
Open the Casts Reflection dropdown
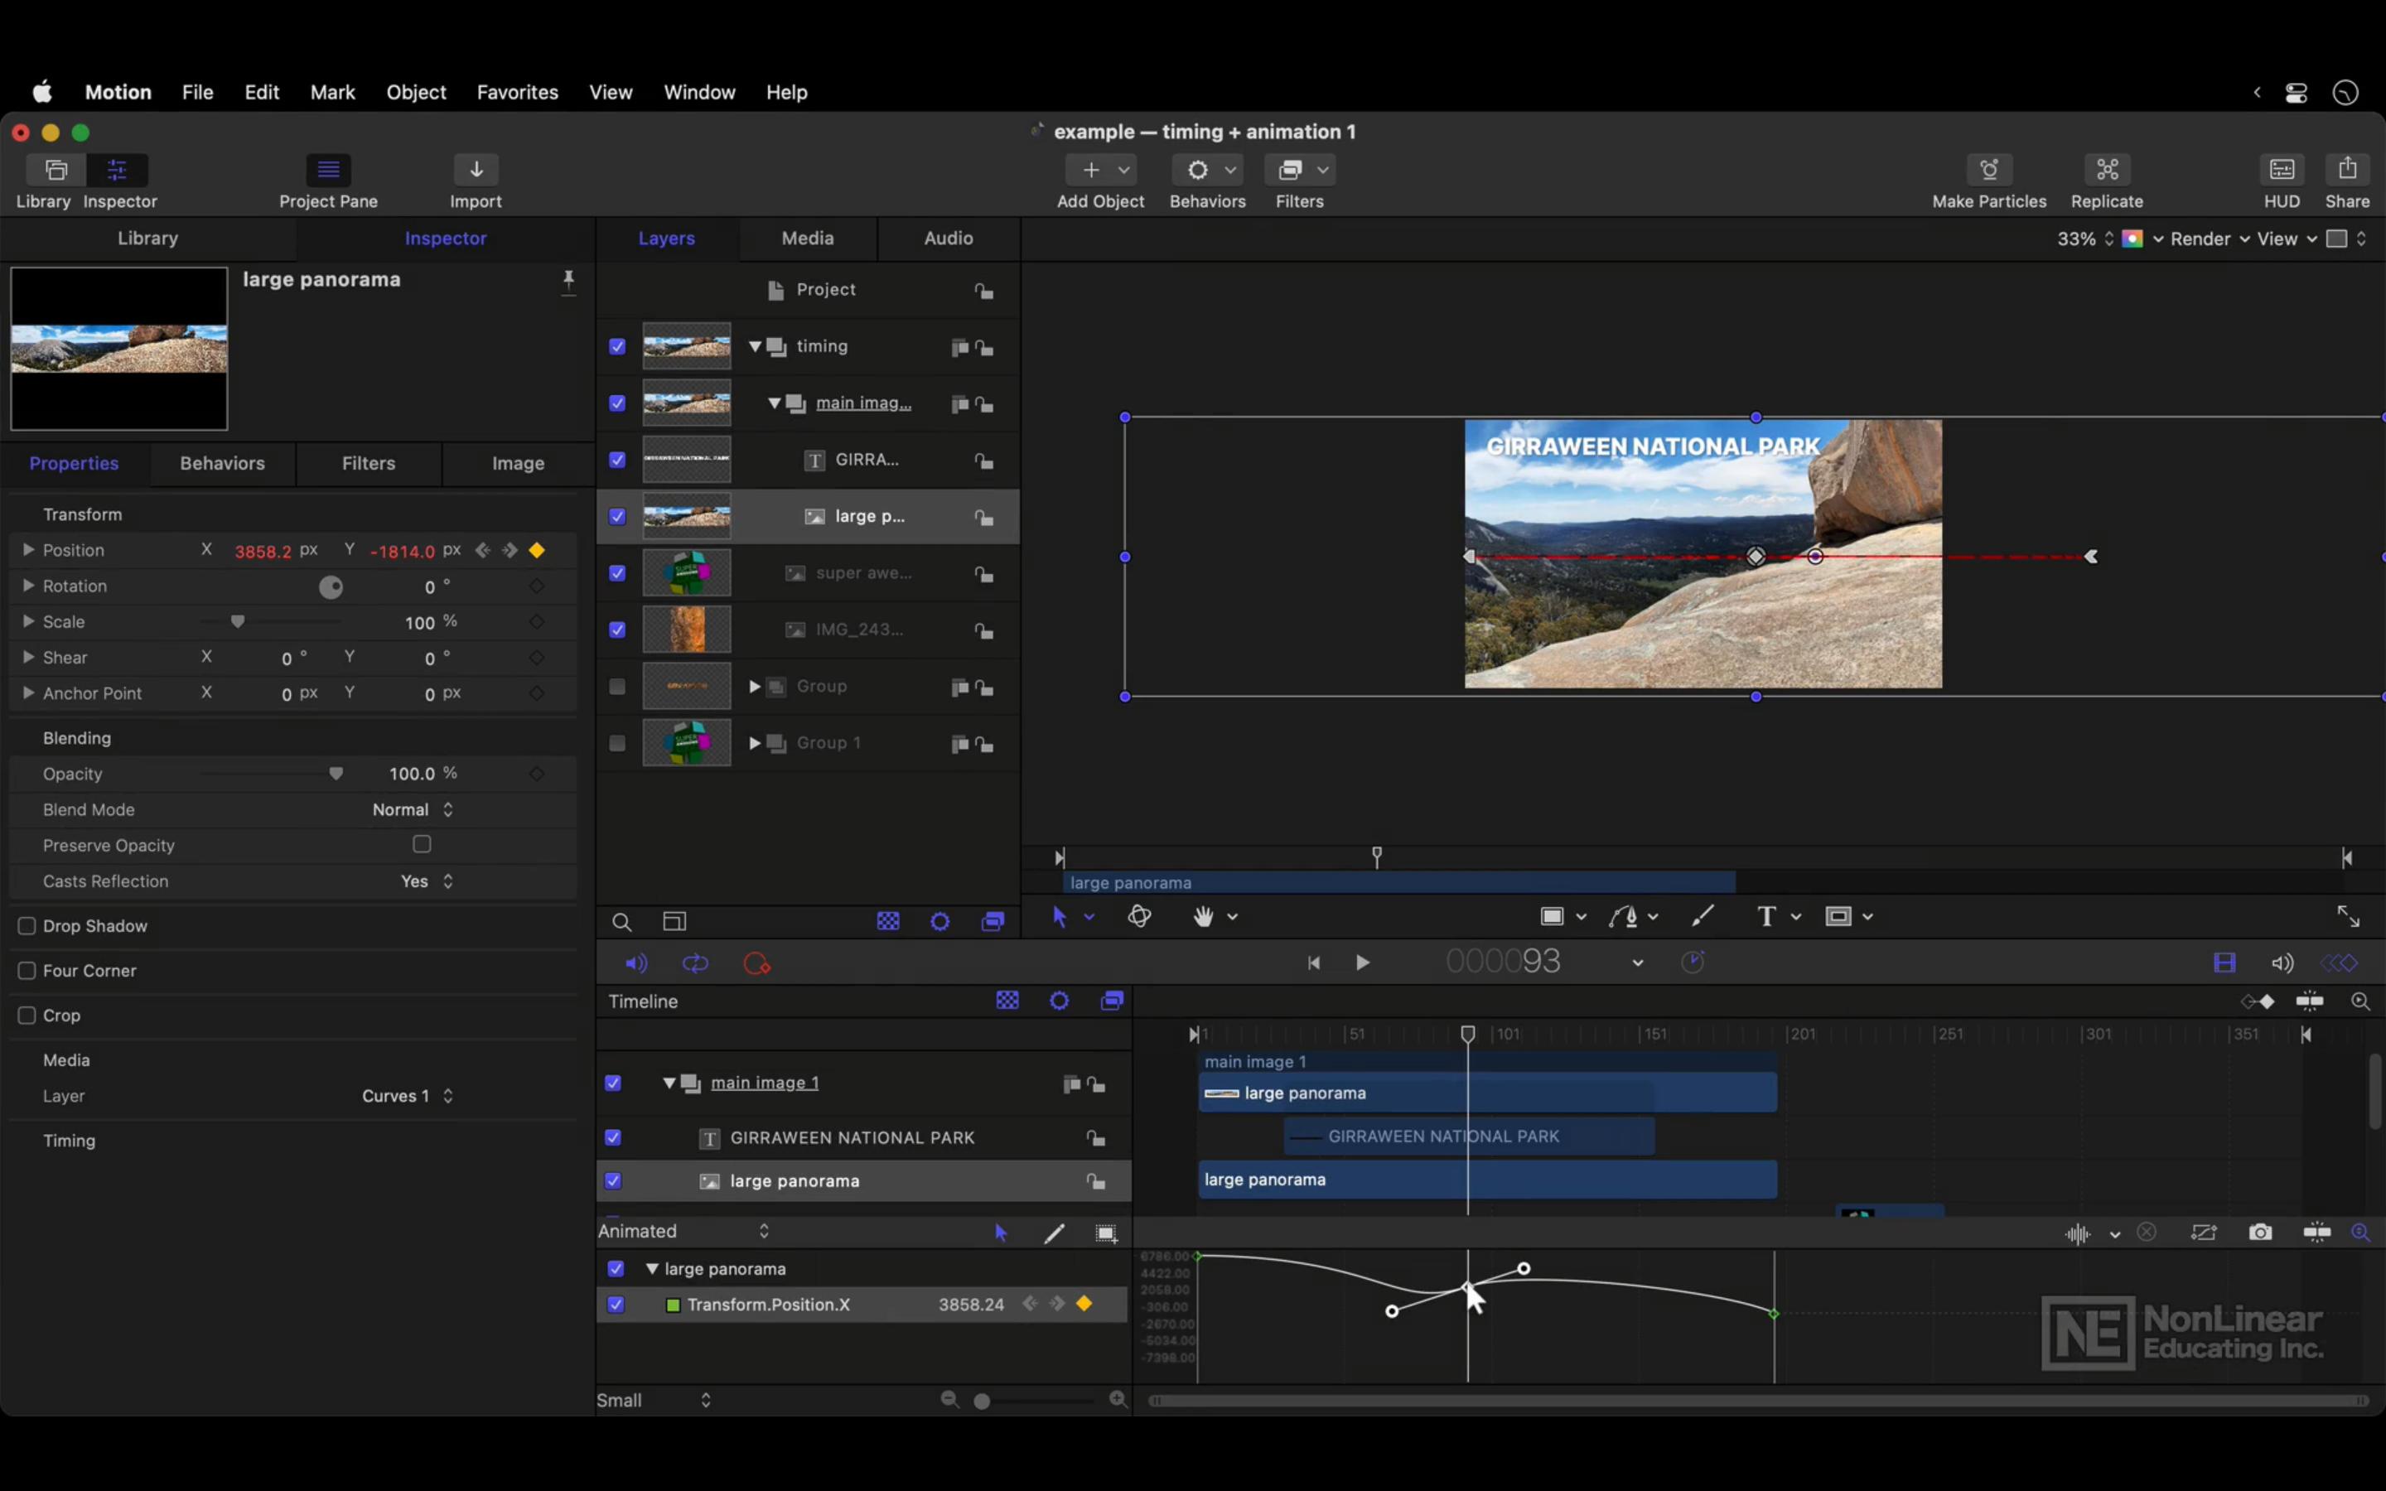tap(427, 881)
